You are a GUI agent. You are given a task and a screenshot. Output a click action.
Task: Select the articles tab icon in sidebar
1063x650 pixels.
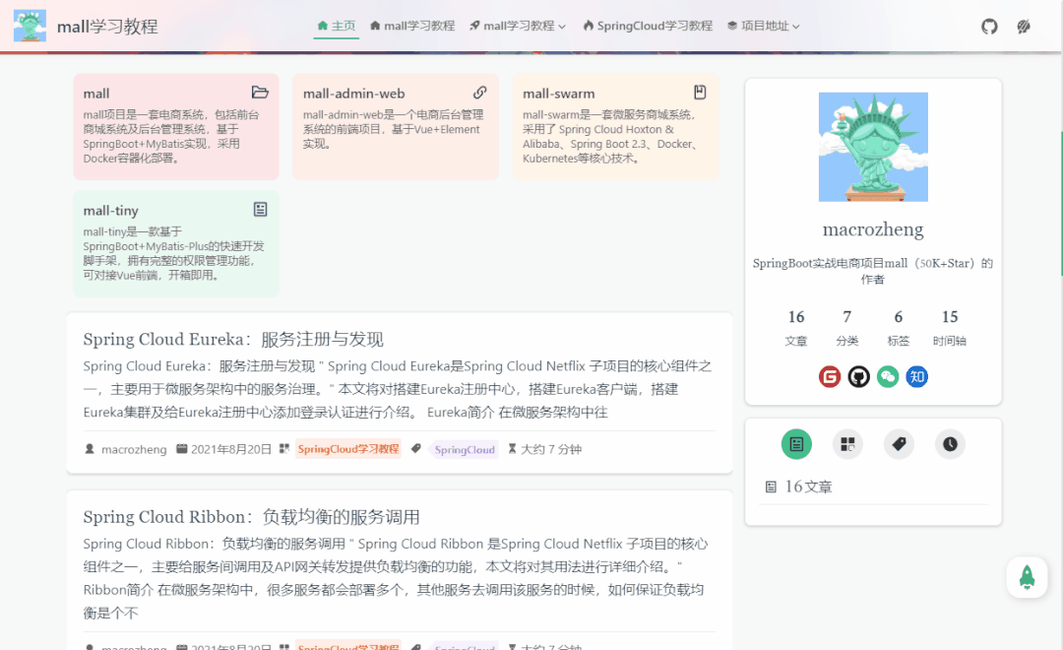(796, 444)
